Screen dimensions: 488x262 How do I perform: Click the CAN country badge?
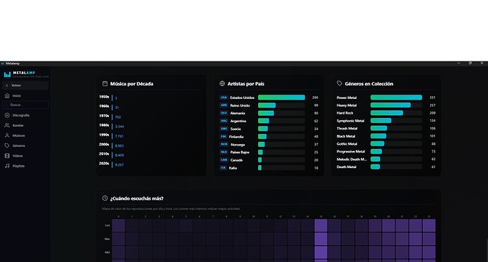click(223, 160)
